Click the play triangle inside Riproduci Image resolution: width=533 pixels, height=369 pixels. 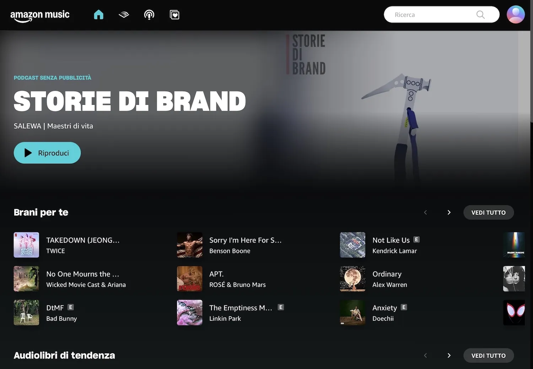coord(27,153)
